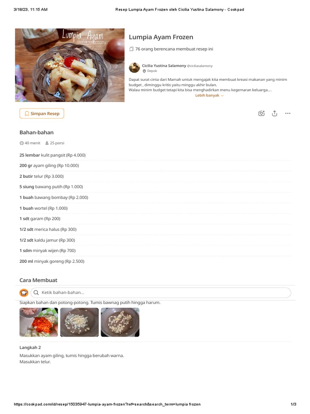310x414 pixels.
Task: Open second step photo of raw garlic
Action: click(80, 322)
